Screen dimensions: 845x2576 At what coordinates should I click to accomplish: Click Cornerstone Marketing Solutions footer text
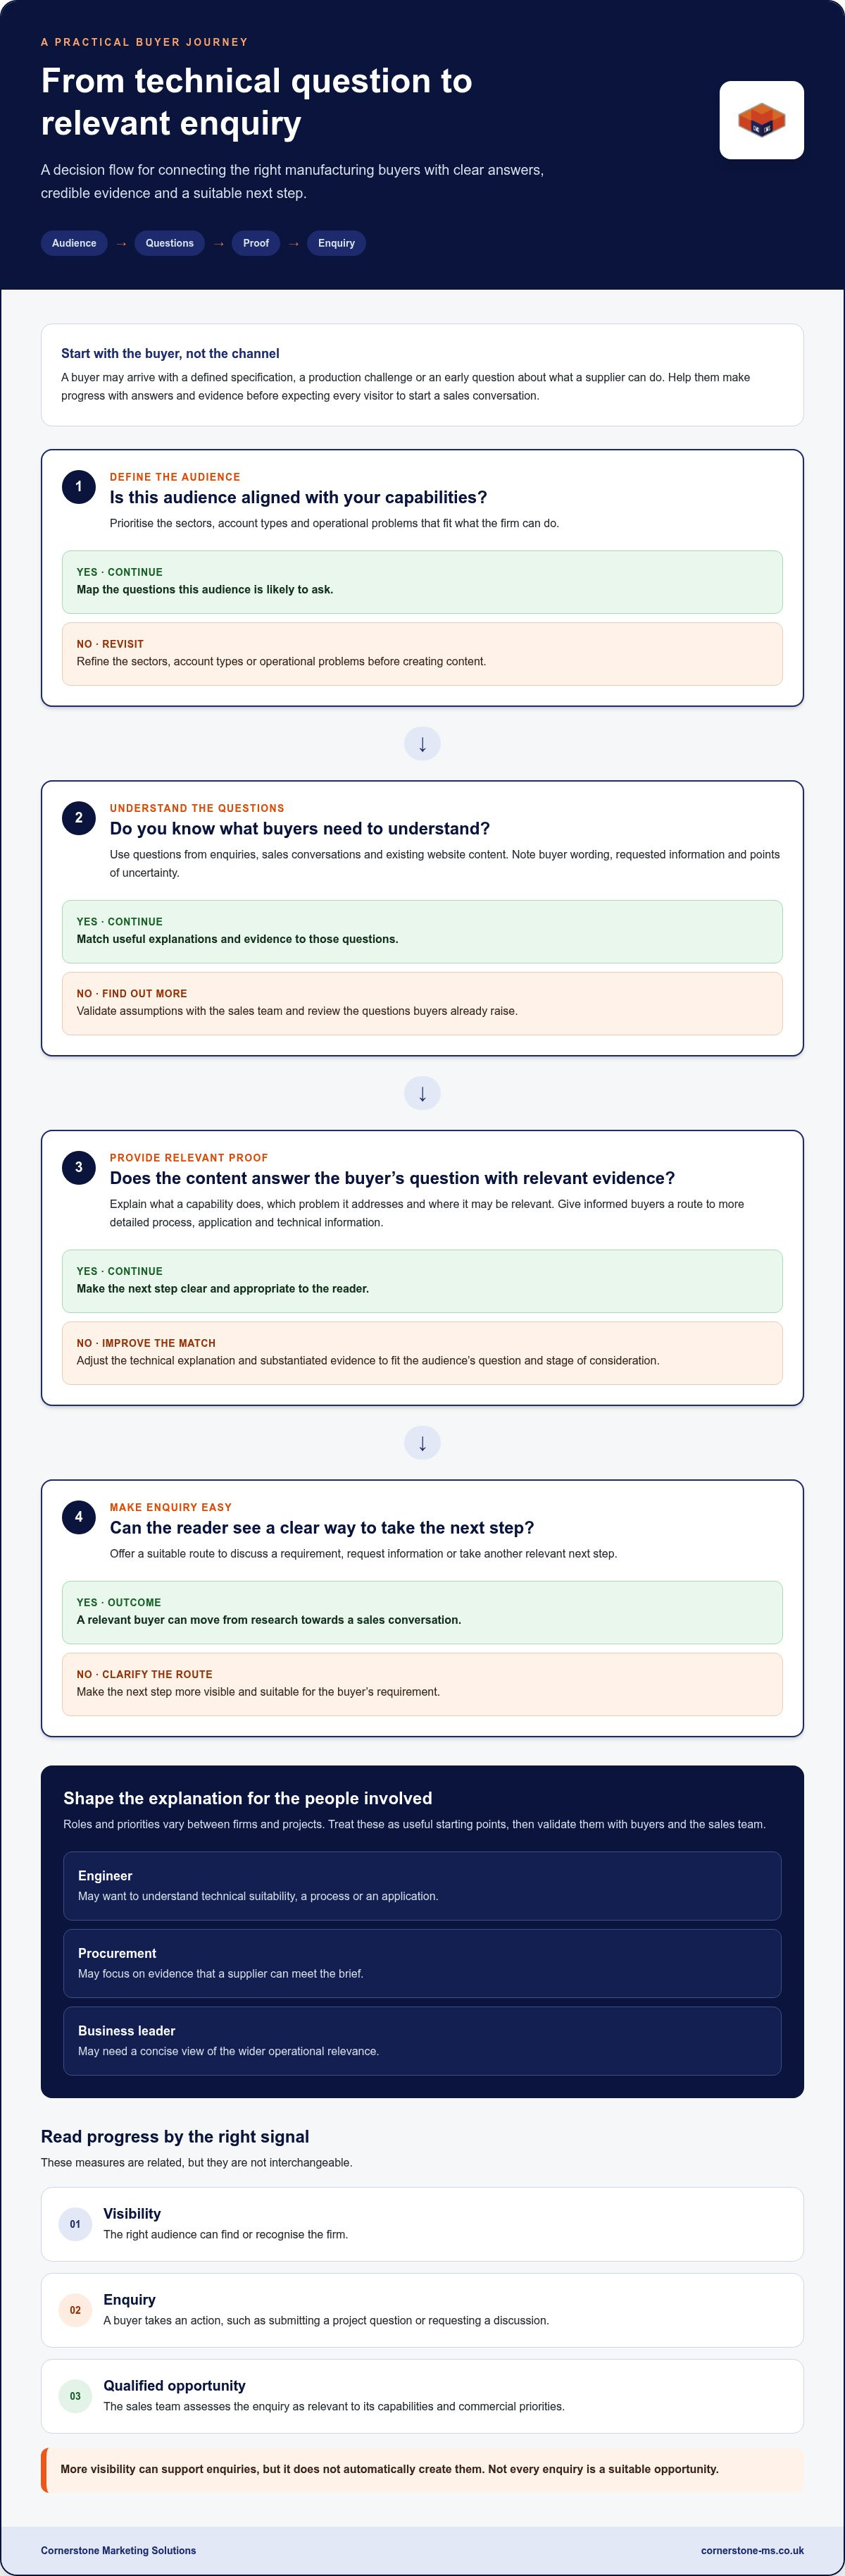119,2550
